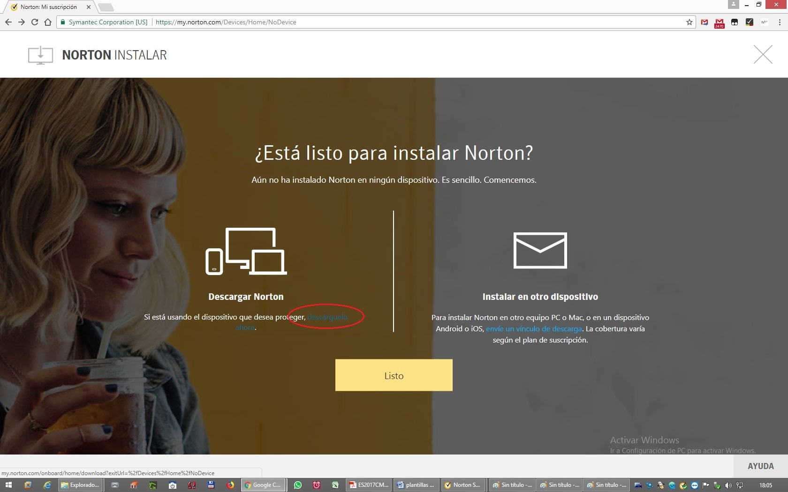Click the taskbar clock showing 18:05

coord(765,485)
